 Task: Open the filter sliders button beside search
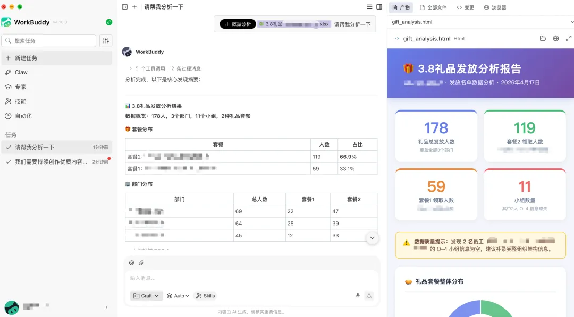click(x=106, y=40)
